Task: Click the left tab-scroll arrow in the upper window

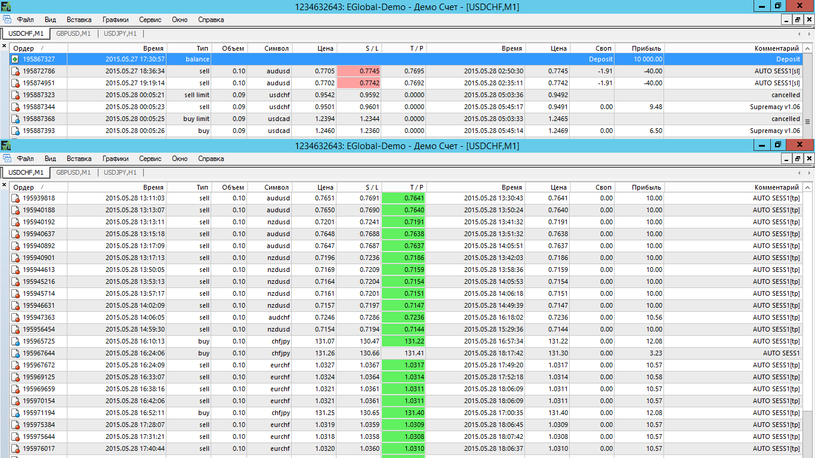Action: 799,33
